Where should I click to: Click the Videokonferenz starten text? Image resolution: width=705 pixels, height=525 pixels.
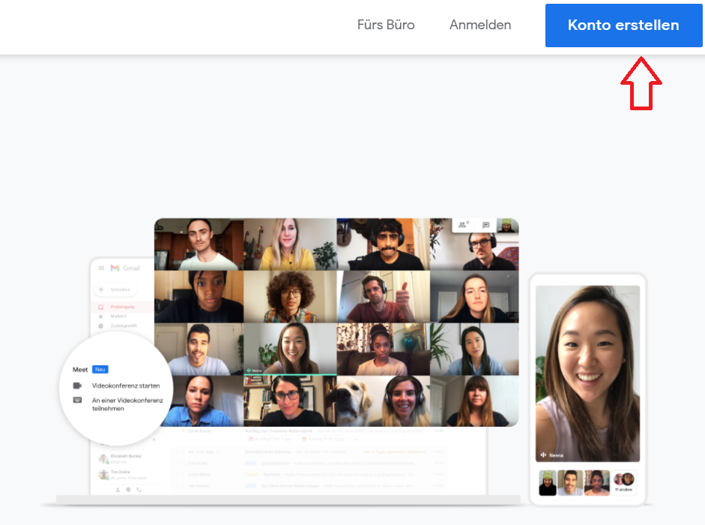[x=126, y=385]
